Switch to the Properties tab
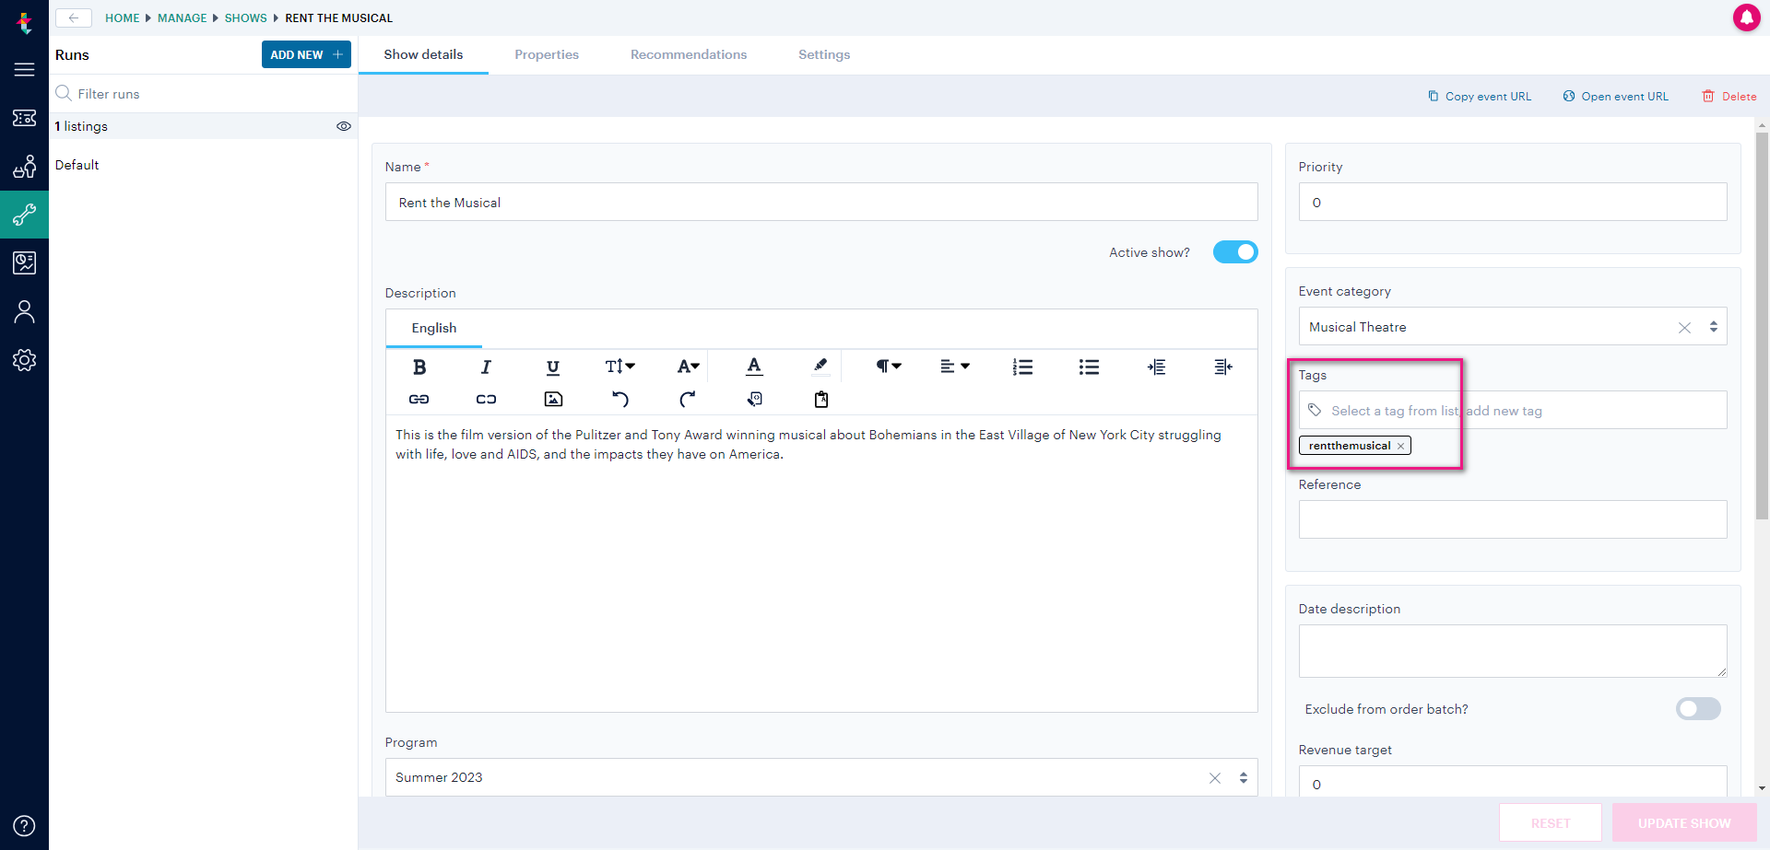1770x850 pixels. [x=547, y=54]
